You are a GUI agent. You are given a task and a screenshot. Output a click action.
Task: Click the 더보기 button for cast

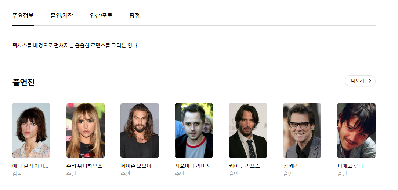click(x=357, y=81)
